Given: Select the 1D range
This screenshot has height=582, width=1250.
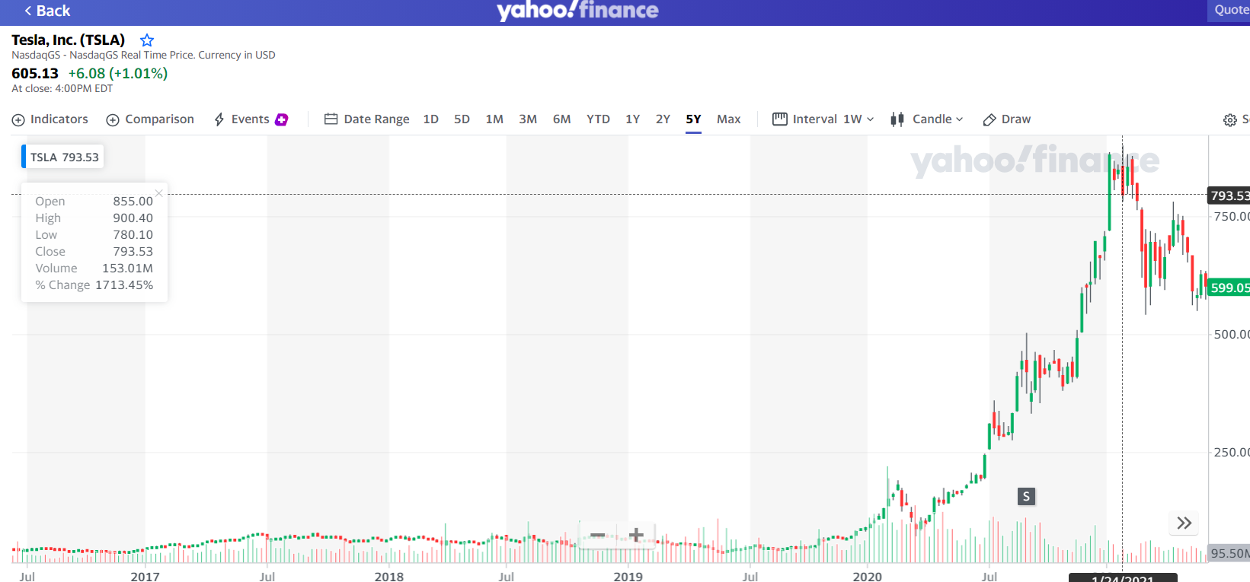Looking at the screenshot, I should point(431,119).
